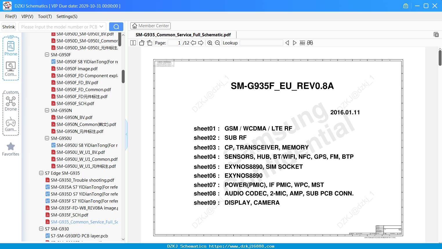The image size is (442, 249).
Task: Click the Abi text-match icon
Action: point(302,43)
